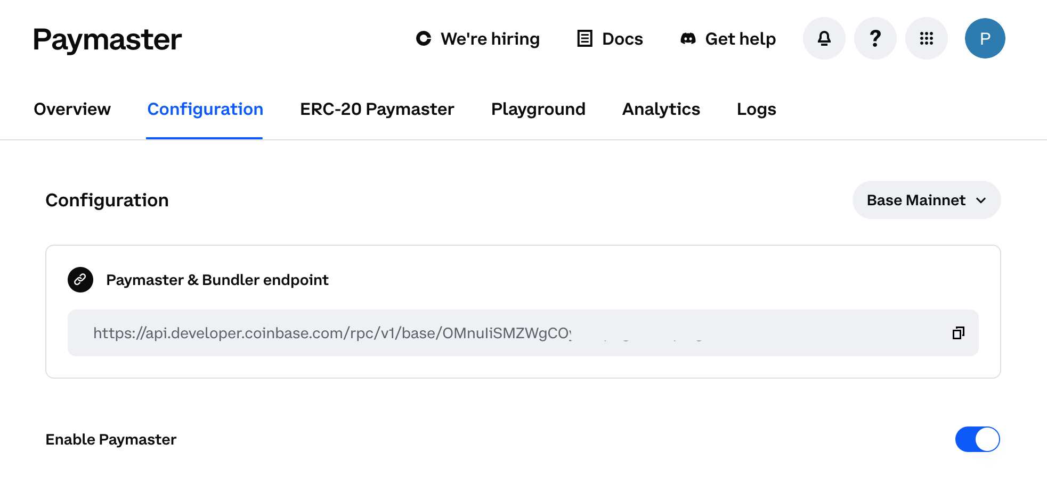Click the Enable Paymaster label
This screenshot has width=1047, height=477.
pyautogui.click(x=111, y=439)
